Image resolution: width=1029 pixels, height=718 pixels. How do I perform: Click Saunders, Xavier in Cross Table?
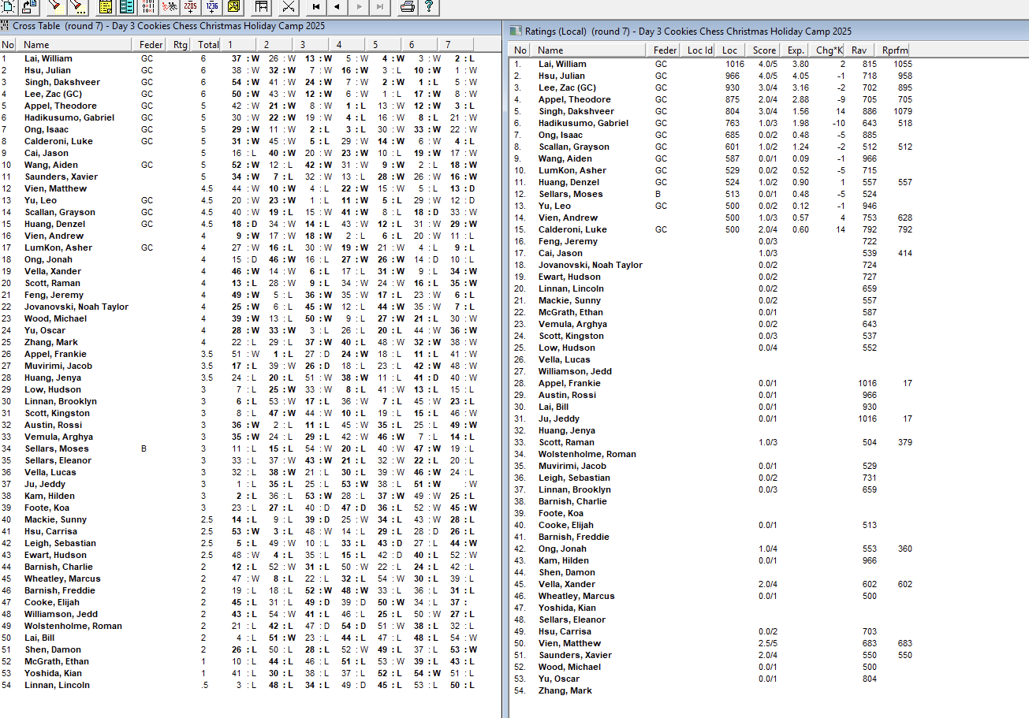click(61, 177)
